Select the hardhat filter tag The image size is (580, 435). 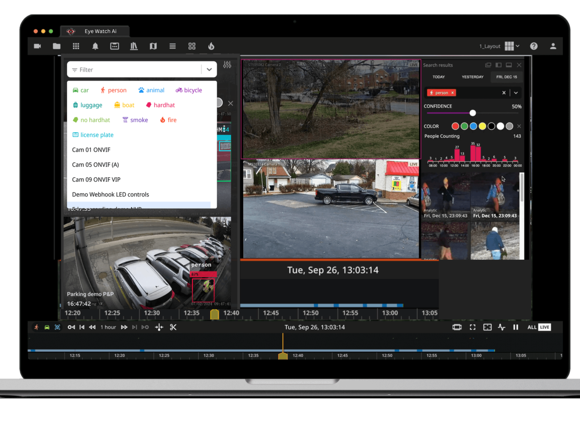click(x=160, y=105)
